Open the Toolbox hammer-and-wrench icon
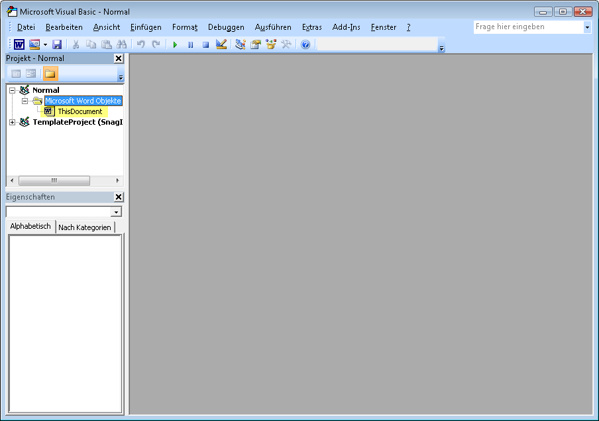This screenshot has height=421, width=599. click(286, 44)
